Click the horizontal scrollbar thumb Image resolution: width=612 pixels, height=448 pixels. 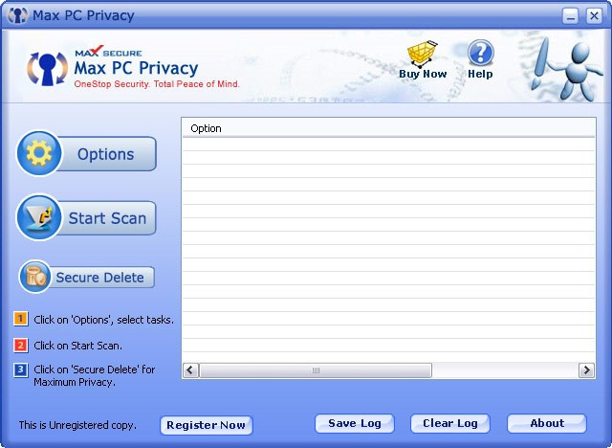pos(316,370)
